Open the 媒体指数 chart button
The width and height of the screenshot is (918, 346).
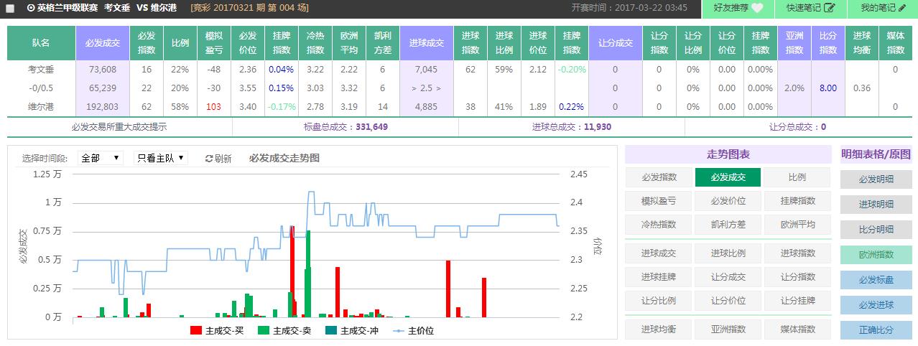[797, 329]
